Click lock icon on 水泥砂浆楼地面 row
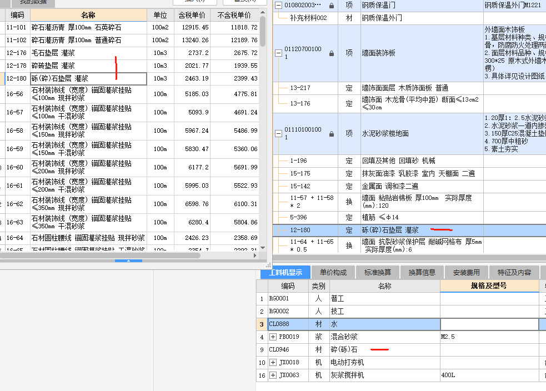The height and width of the screenshot is (391, 546). pyautogui.click(x=332, y=134)
